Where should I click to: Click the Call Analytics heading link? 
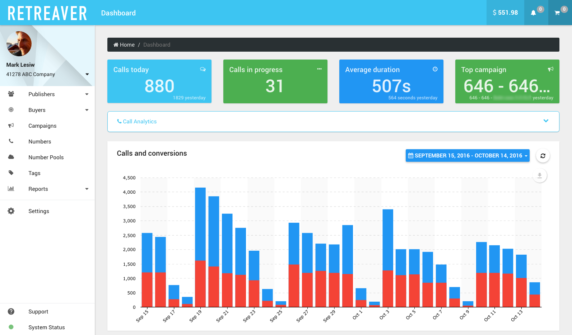coord(137,122)
